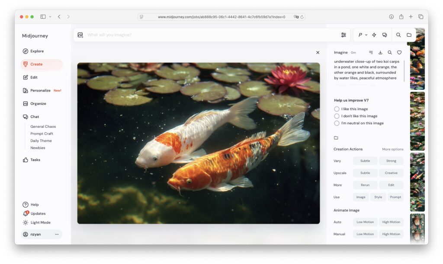Click the add image icon in prompt bar

[x=80, y=35]
